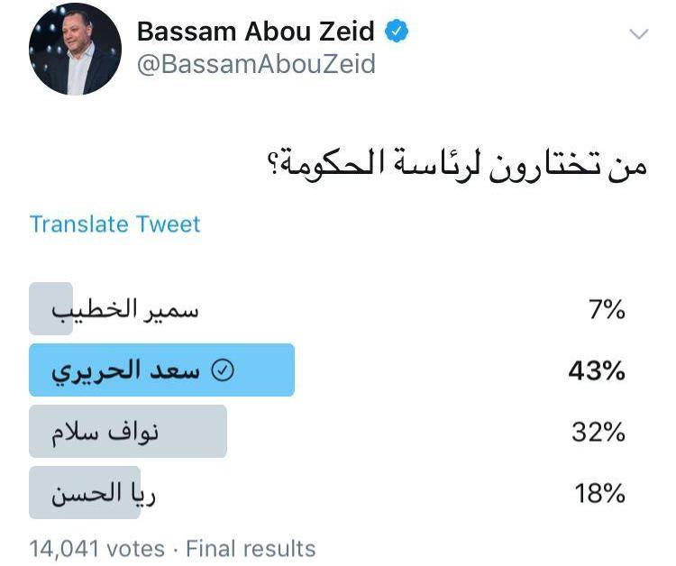Viewport: 676px width, 566px height.
Task: Open the tweet options chevron menu
Action: [638, 34]
